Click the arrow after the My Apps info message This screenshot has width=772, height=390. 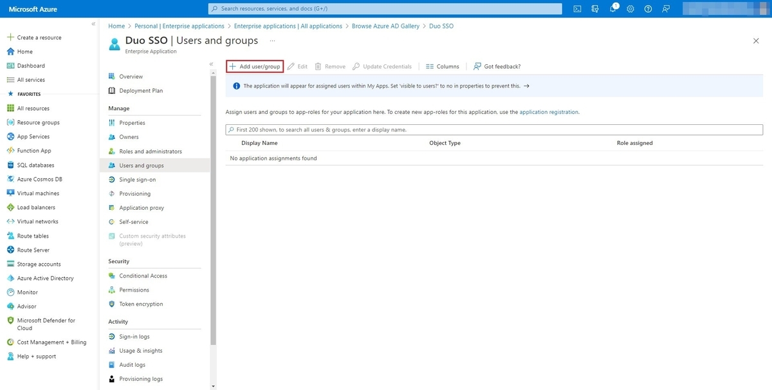pos(526,86)
